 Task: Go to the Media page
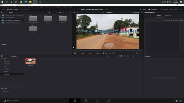tap(75, 101)
